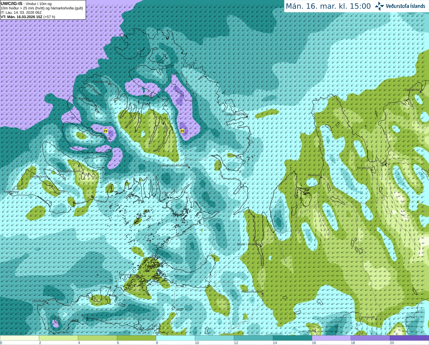The height and width of the screenshot is (345, 429).
Task: Select the Steingrímsfjarðarheiði station label
Action: [173, 165]
